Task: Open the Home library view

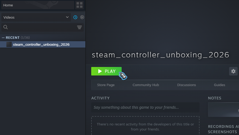Action: coord(38,5)
